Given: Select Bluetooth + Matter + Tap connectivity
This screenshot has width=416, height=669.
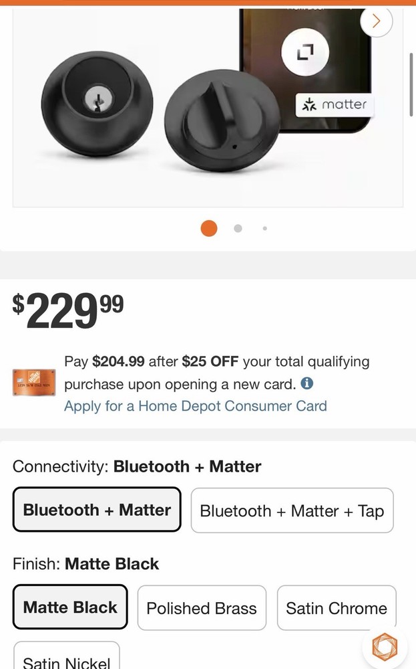Looking at the screenshot, I should 292,510.
